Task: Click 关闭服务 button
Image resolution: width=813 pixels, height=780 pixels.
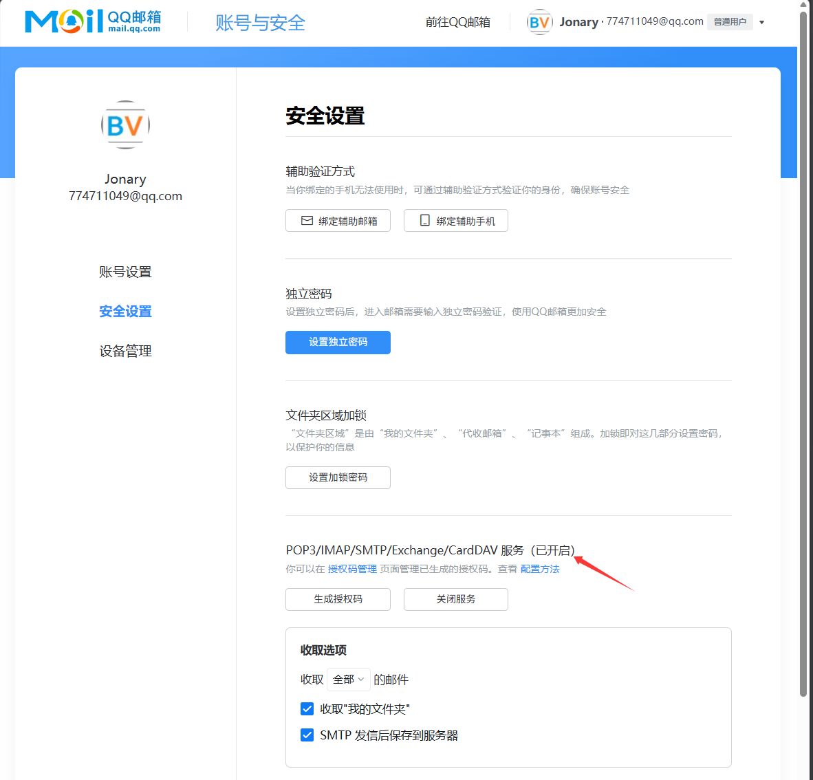Action: [x=456, y=600]
